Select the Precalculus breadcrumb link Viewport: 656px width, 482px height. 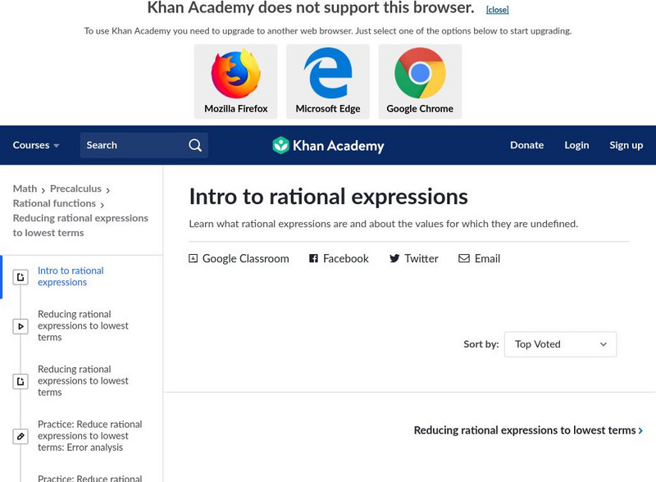(x=77, y=189)
